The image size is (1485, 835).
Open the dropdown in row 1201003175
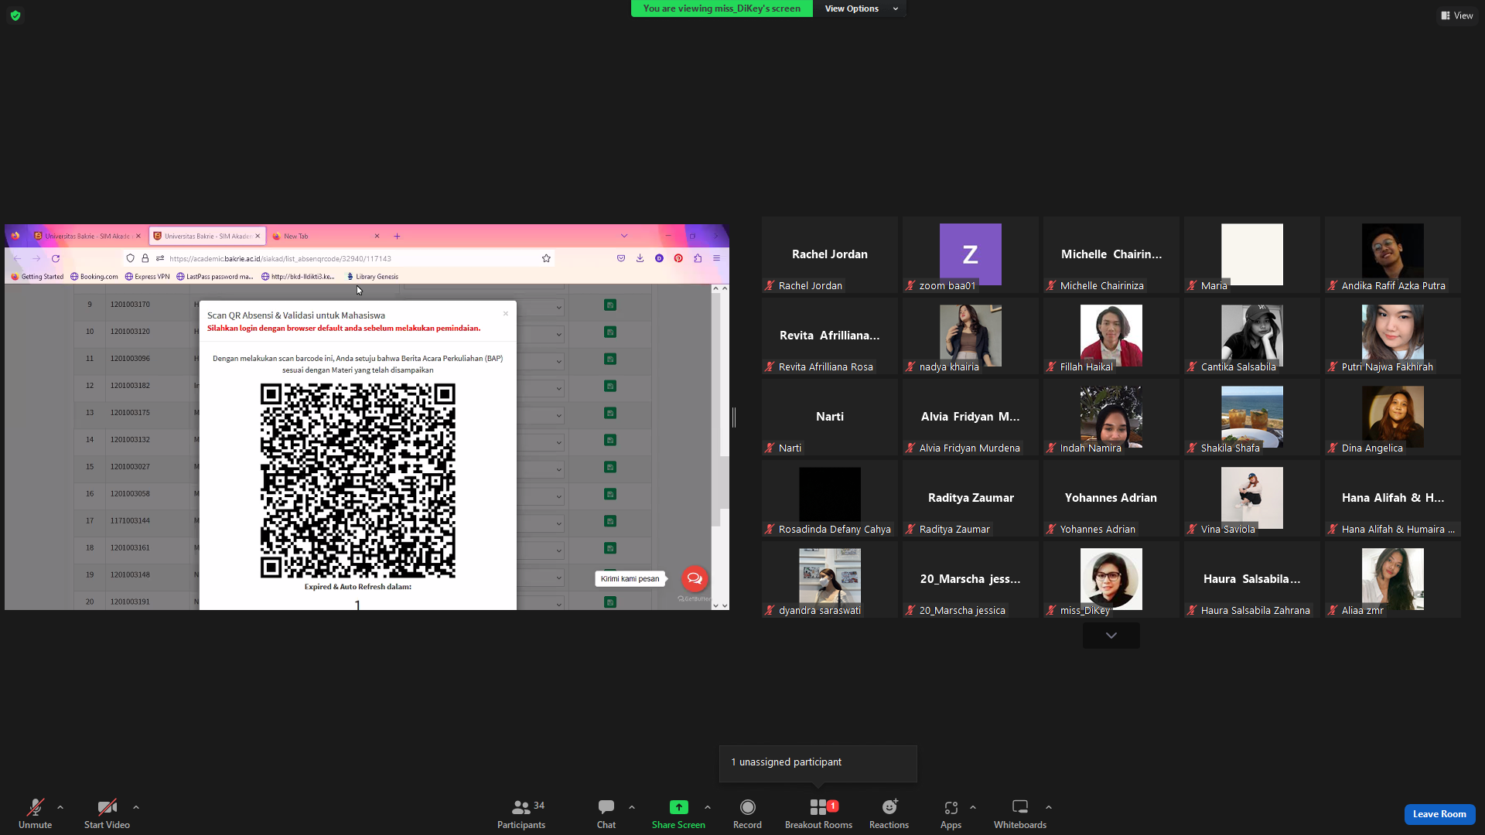(541, 415)
